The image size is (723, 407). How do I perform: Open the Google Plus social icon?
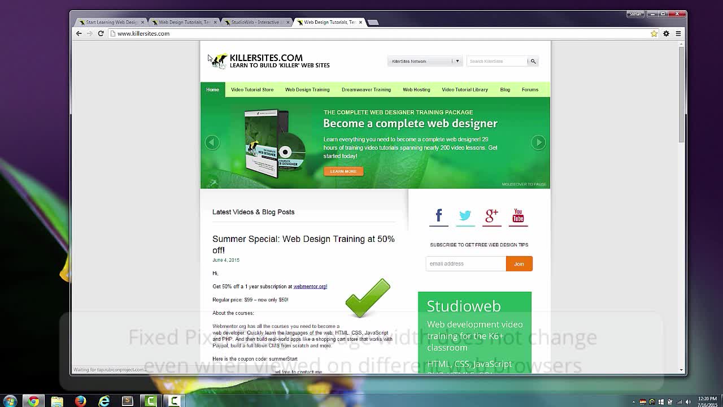coord(491,216)
